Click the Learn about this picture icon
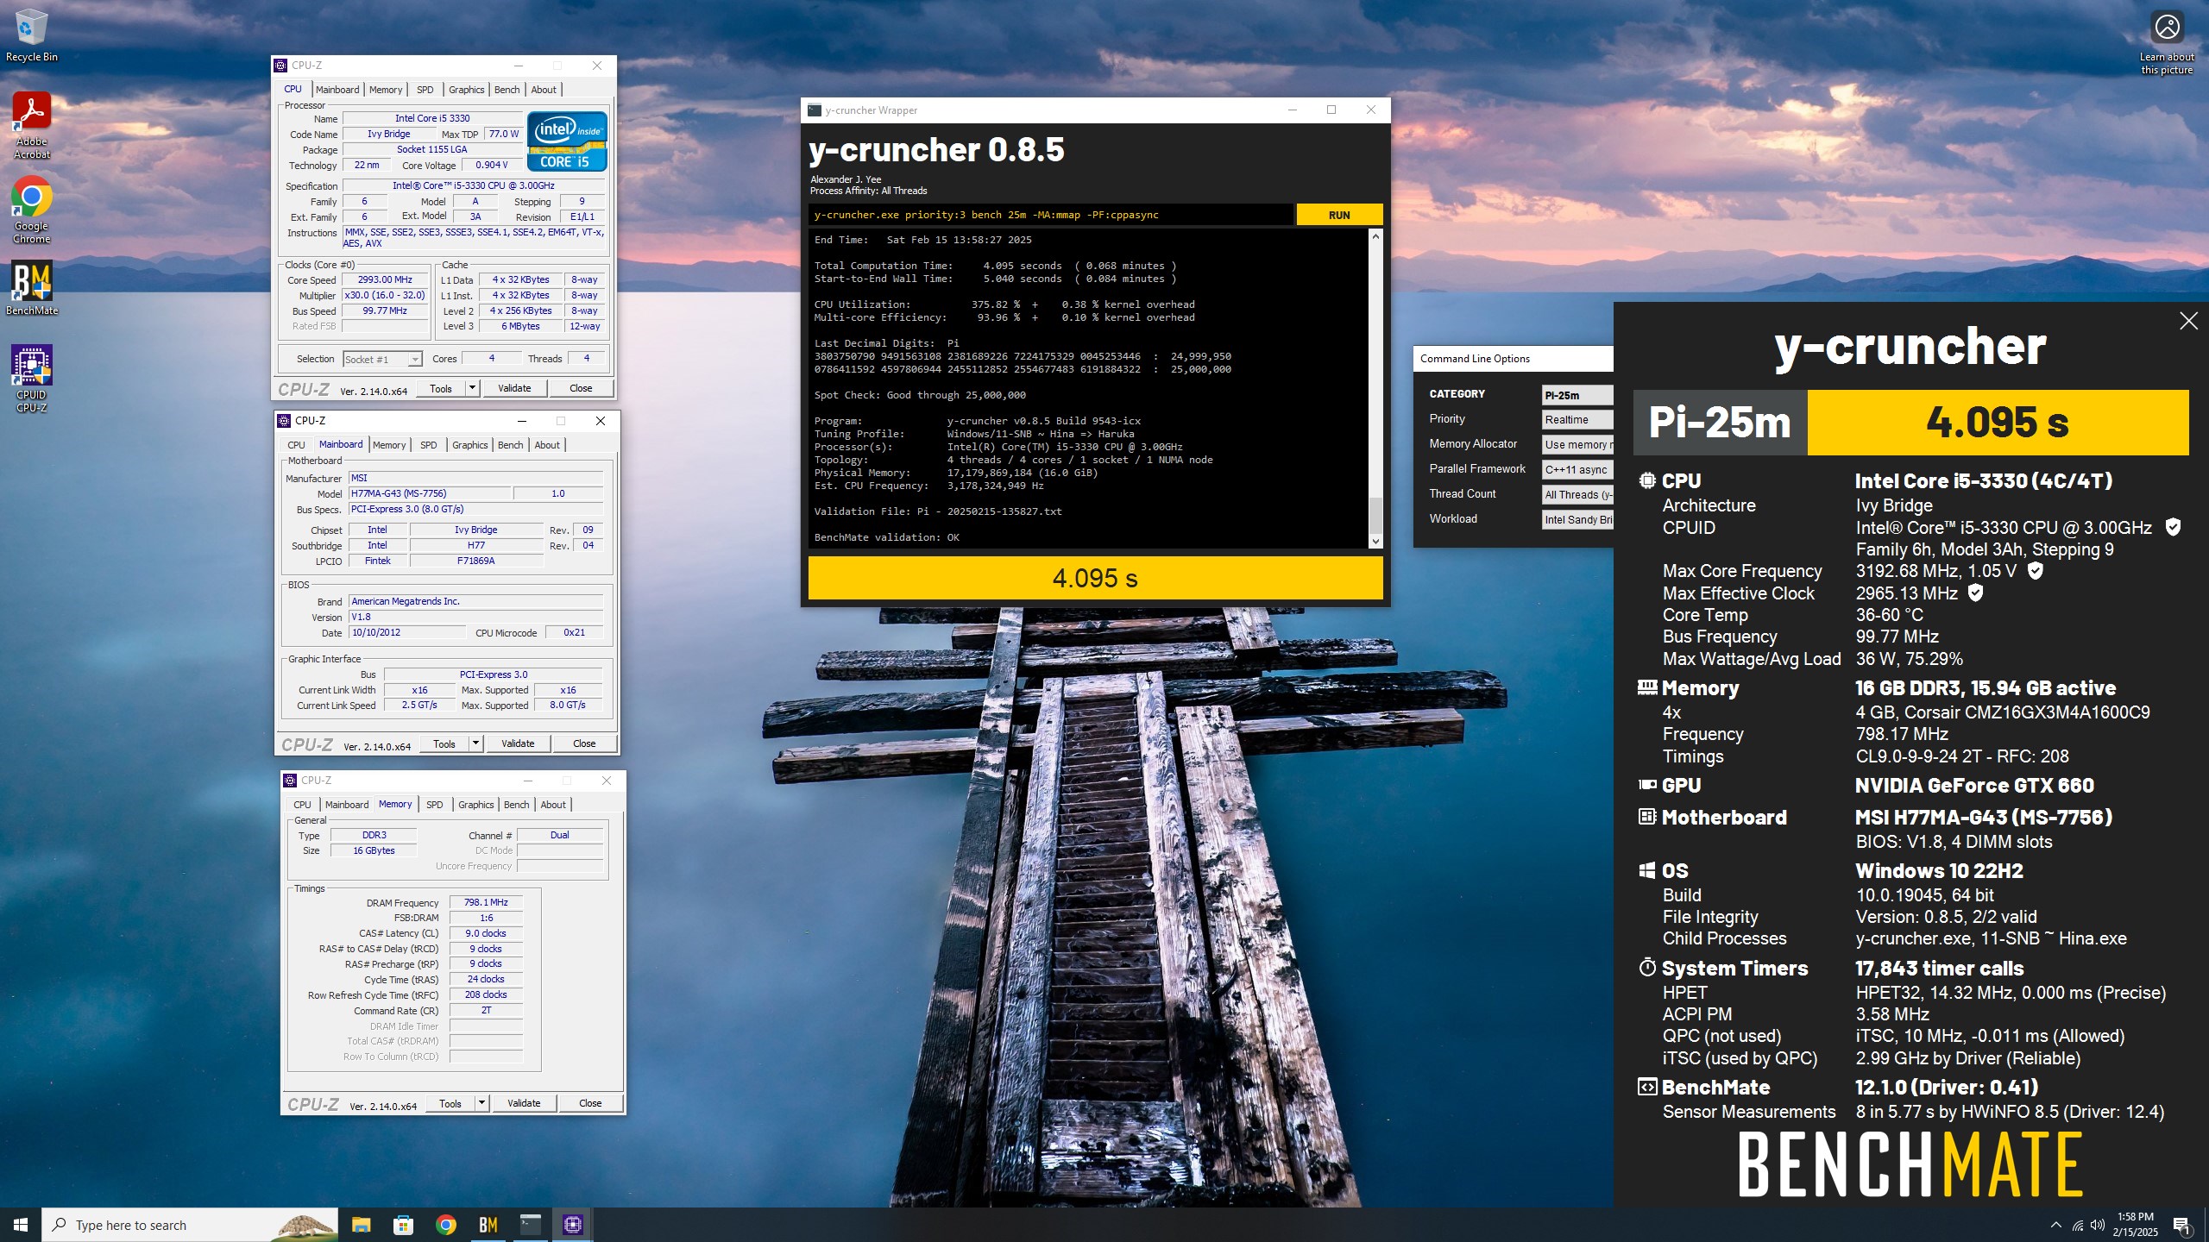Viewport: 2209px width, 1242px height. [2167, 41]
